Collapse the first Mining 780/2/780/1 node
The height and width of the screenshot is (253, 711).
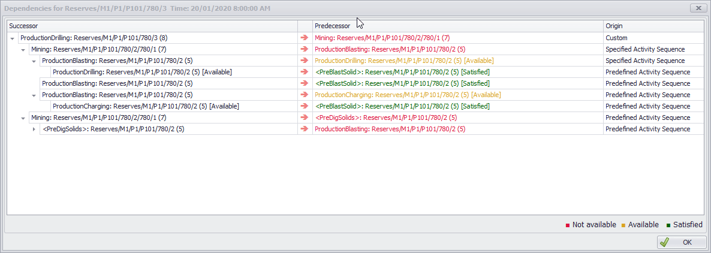point(23,50)
